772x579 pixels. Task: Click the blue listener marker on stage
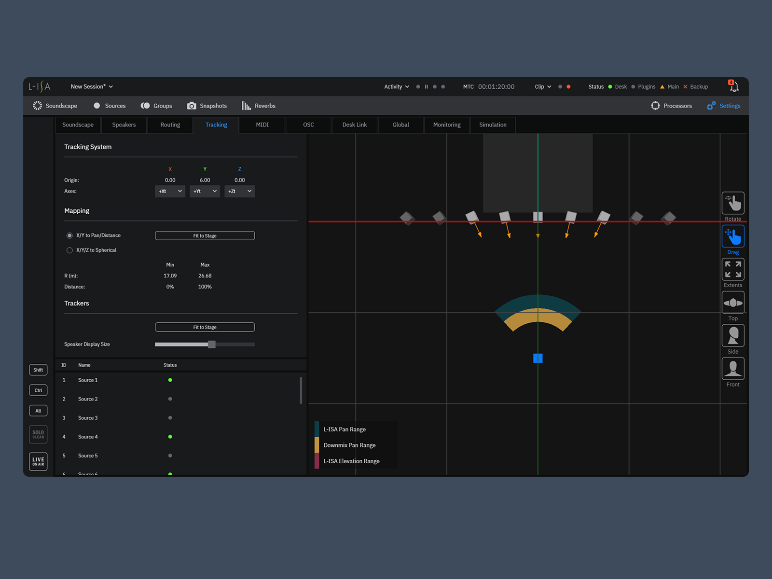[538, 358]
